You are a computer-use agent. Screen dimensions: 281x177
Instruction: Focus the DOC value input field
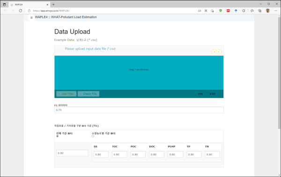[x=156, y=155]
